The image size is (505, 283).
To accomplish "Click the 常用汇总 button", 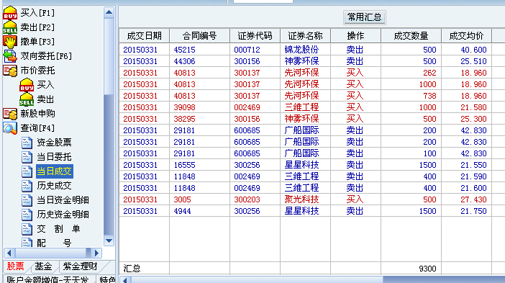I will coord(365,17).
